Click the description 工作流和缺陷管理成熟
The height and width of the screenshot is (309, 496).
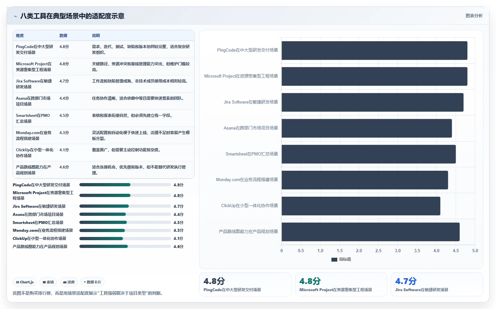click(140, 81)
